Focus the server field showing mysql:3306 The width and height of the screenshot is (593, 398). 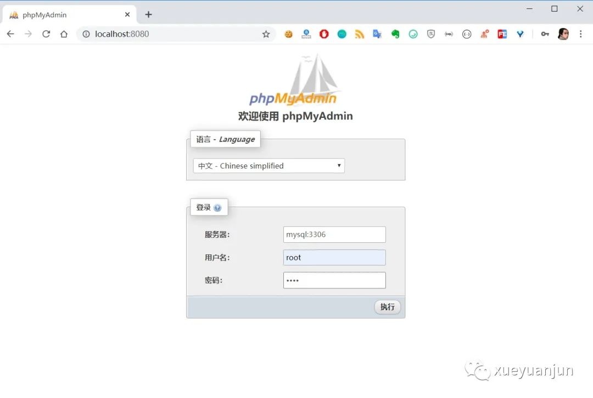(334, 235)
